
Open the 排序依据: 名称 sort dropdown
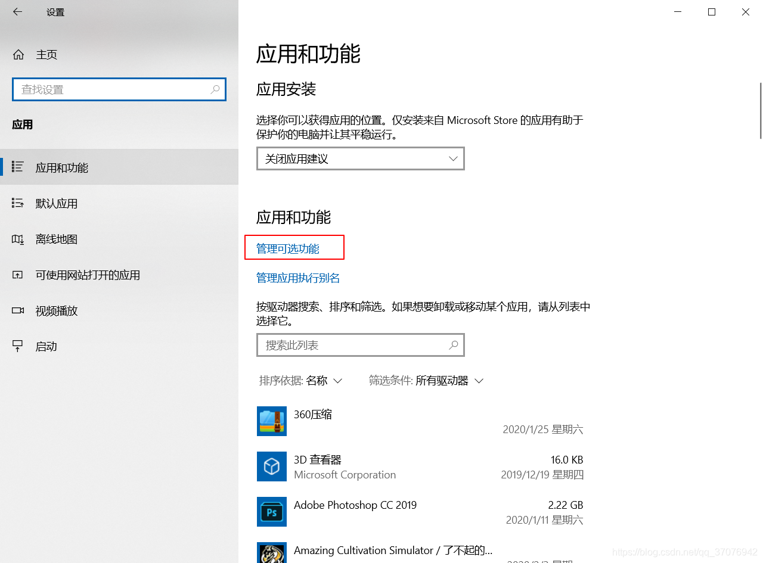[x=301, y=381]
